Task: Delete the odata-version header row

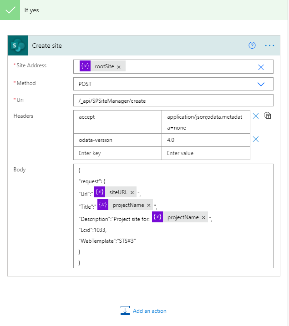Action: click(256, 139)
